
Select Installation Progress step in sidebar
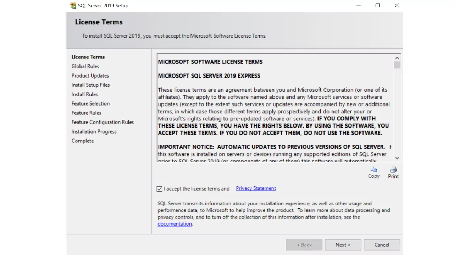click(x=94, y=131)
